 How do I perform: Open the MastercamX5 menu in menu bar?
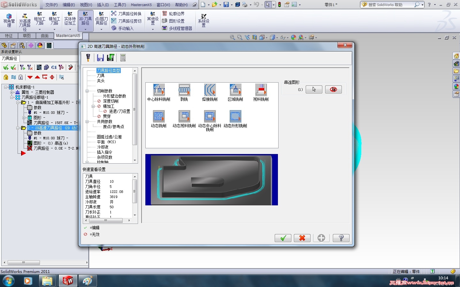click(141, 5)
